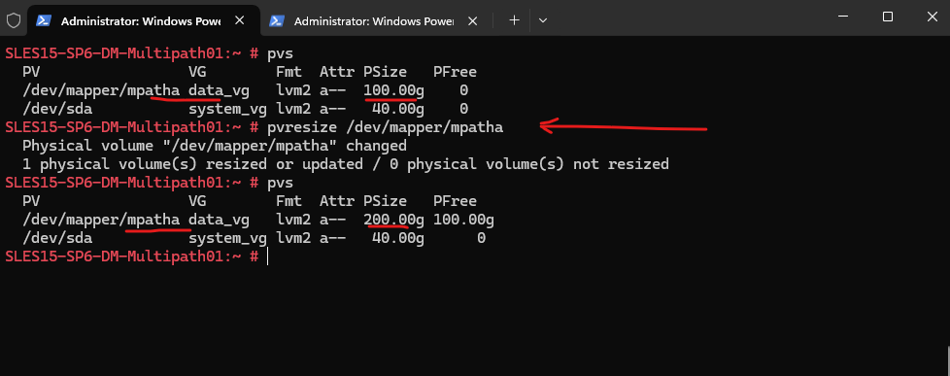Click the "1 physical volume(s) resized" output line
This screenshot has height=376, width=950.
point(346,164)
